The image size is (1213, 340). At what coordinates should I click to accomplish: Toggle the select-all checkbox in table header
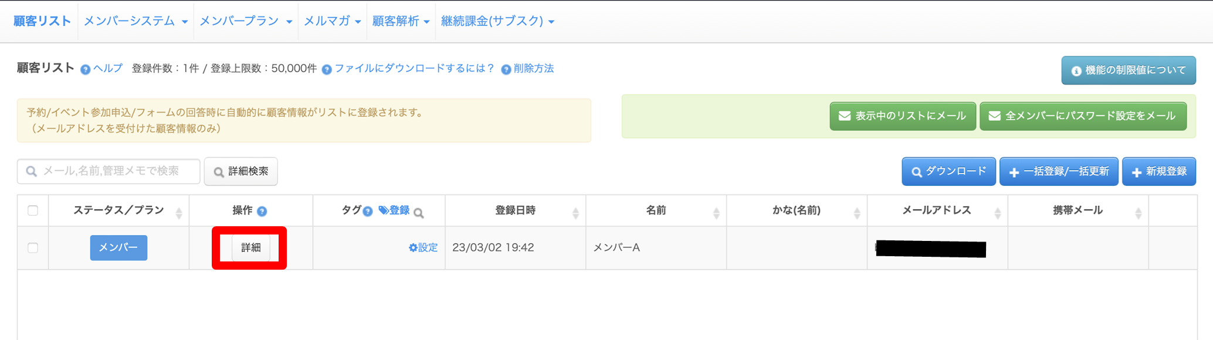(33, 210)
